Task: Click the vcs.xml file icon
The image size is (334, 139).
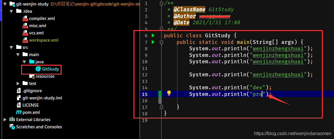Action: click(x=25, y=33)
